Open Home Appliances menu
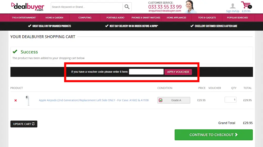The width and height of the screenshot is (263, 147). coord(176,18)
